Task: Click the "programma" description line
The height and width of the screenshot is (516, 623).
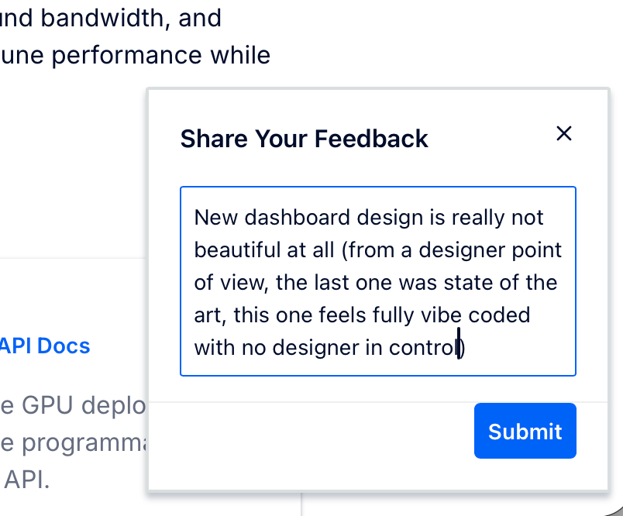Action: pos(73,443)
